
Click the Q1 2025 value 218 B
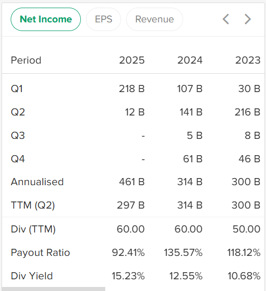(x=132, y=89)
